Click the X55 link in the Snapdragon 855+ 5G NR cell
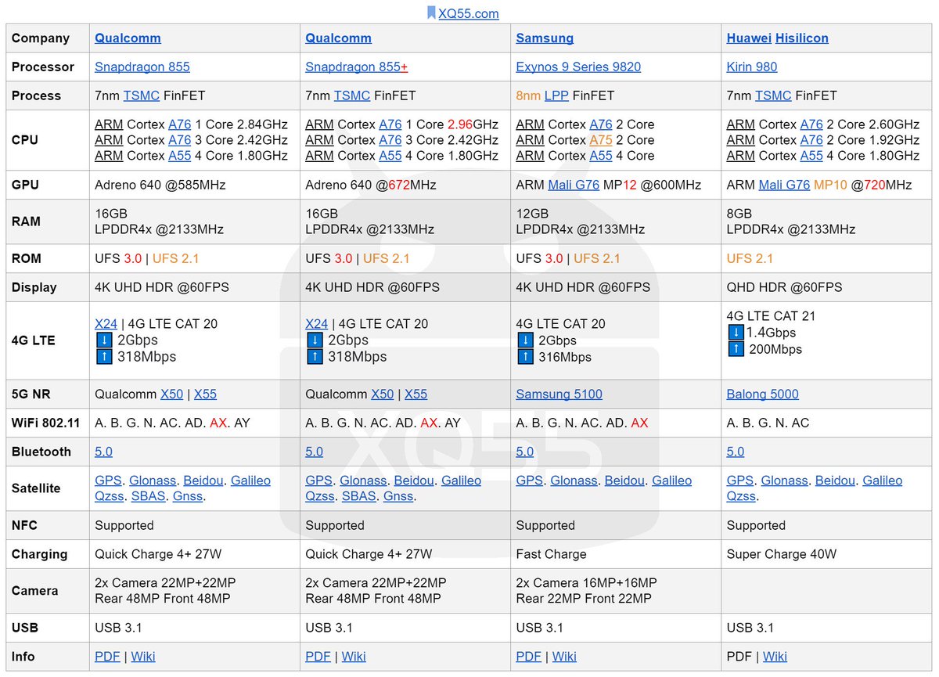This screenshot has height=677, width=939. (x=416, y=394)
